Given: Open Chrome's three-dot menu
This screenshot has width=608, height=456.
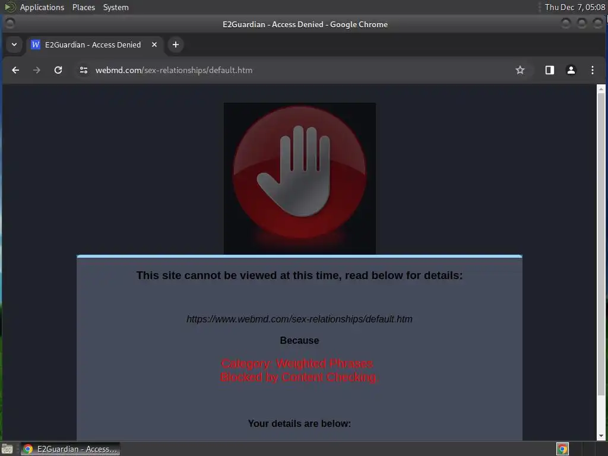Looking at the screenshot, I should [x=592, y=70].
